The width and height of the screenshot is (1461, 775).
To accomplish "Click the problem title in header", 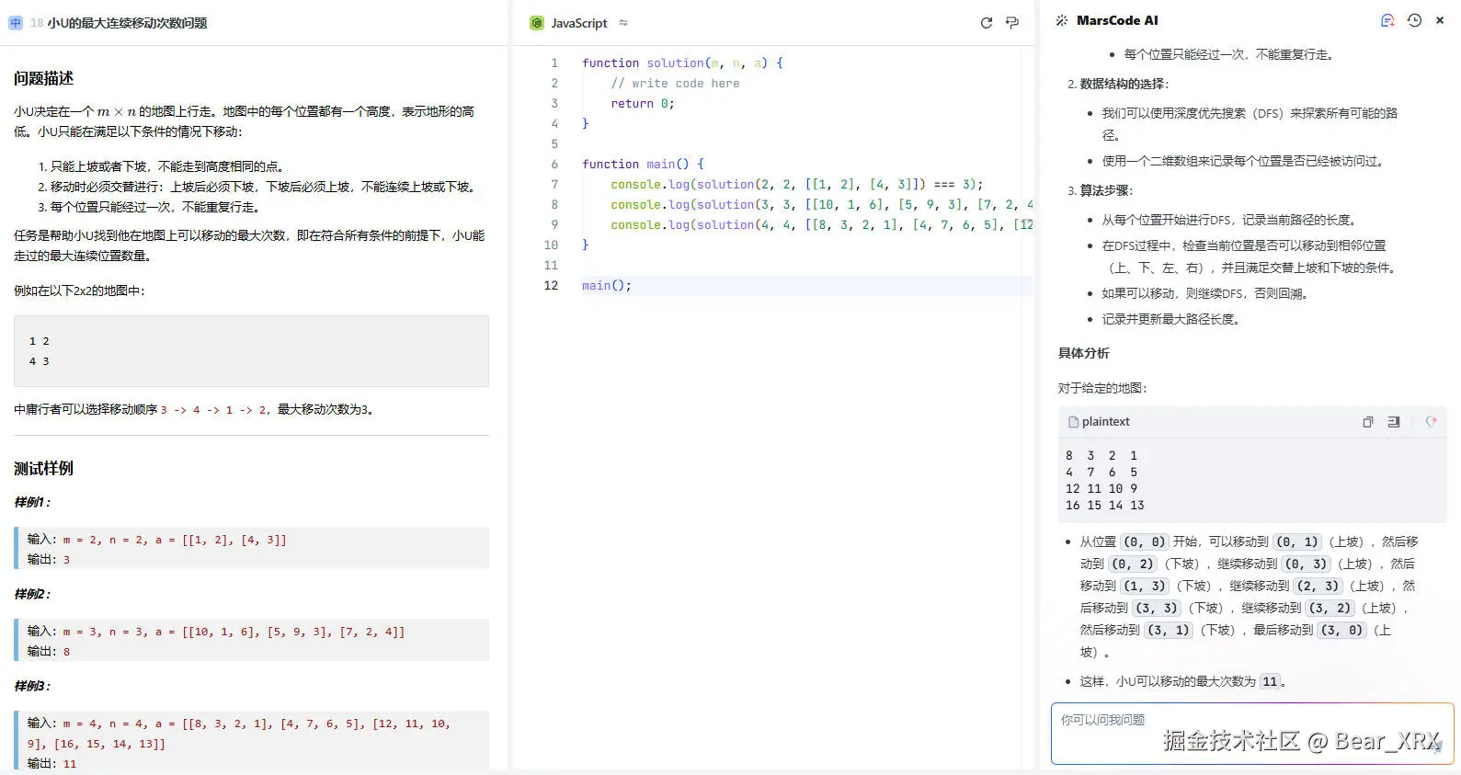I will 127,23.
